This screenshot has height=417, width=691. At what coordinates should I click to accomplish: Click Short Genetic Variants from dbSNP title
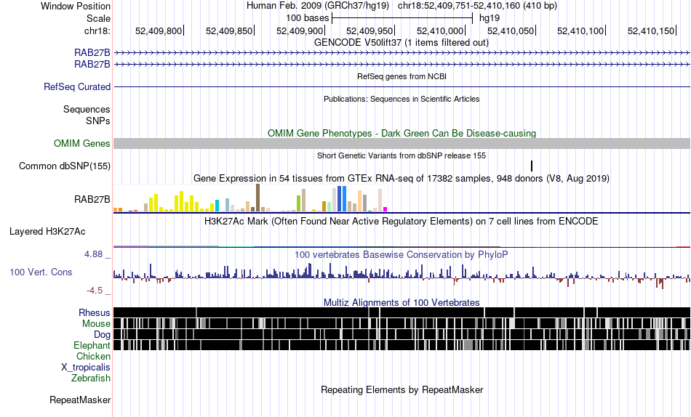click(x=402, y=155)
